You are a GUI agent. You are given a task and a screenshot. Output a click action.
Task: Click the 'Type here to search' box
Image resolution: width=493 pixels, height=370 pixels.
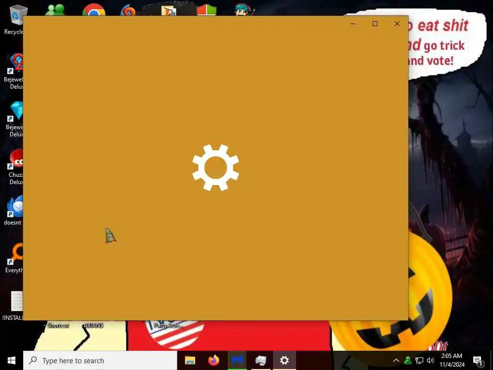point(100,360)
